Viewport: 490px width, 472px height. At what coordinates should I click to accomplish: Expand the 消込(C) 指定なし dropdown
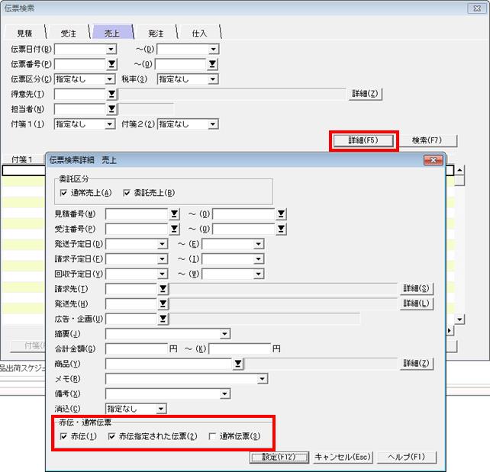(161, 409)
